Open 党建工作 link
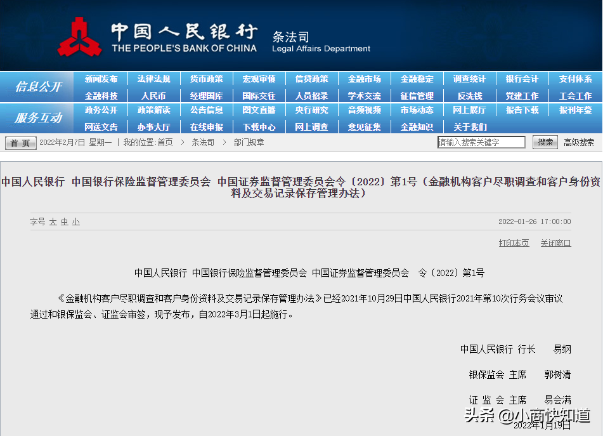The height and width of the screenshot is (436, 603). point(522,96)
